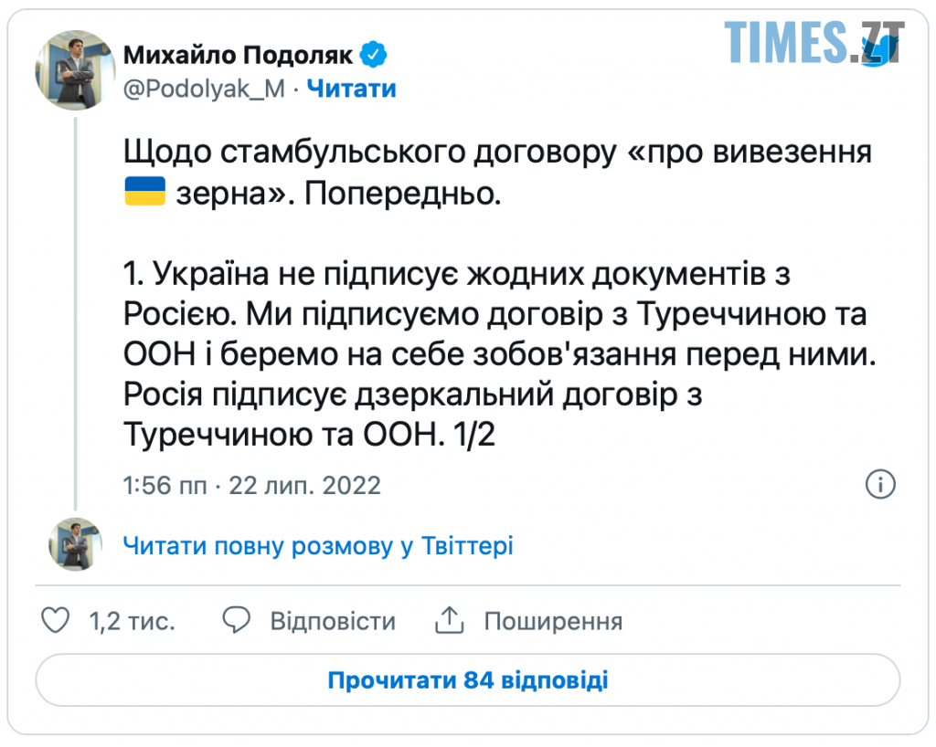The width and height of the screenshot is (936, 747).
Task: Click the small avatar beside conversation link
Action: (x=74, y=545)
